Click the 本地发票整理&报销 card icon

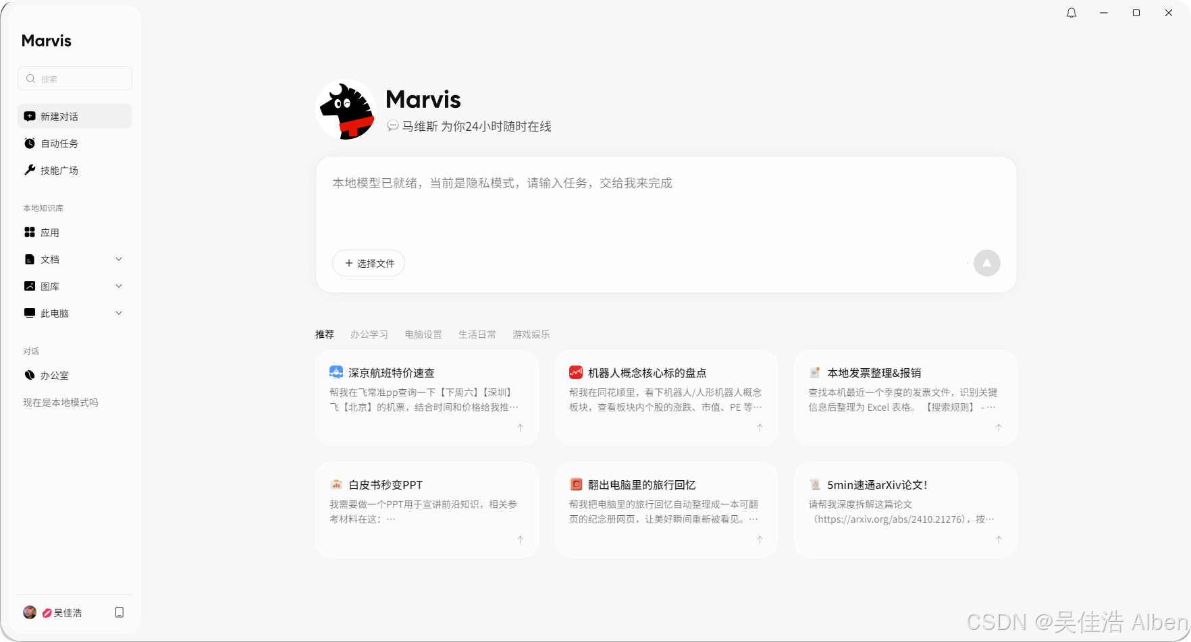click(815, 372)
